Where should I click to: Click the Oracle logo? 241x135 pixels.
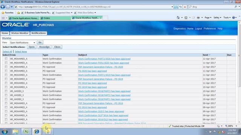(15, 25)
